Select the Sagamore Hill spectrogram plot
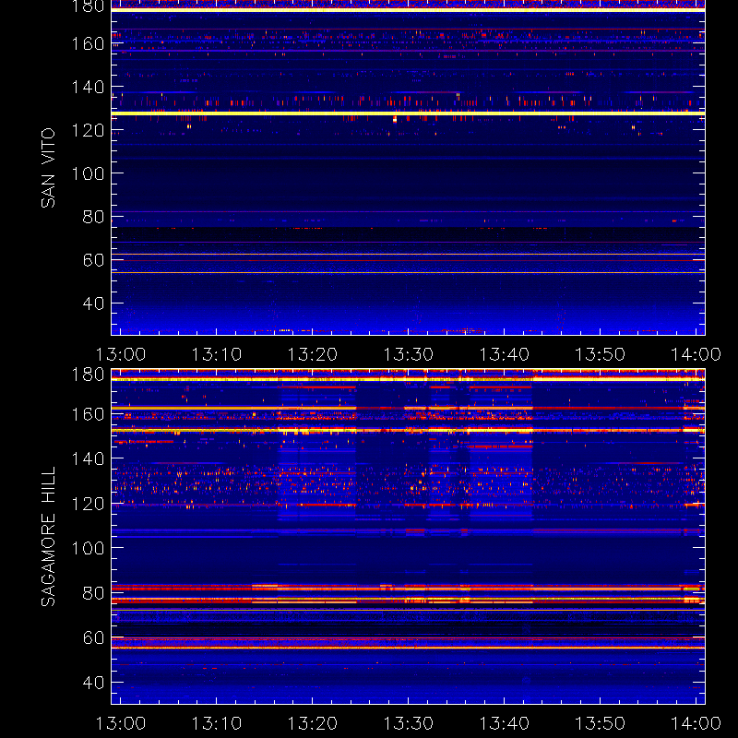Viewport: 738px width, 738px height. [x=408, y=537]
